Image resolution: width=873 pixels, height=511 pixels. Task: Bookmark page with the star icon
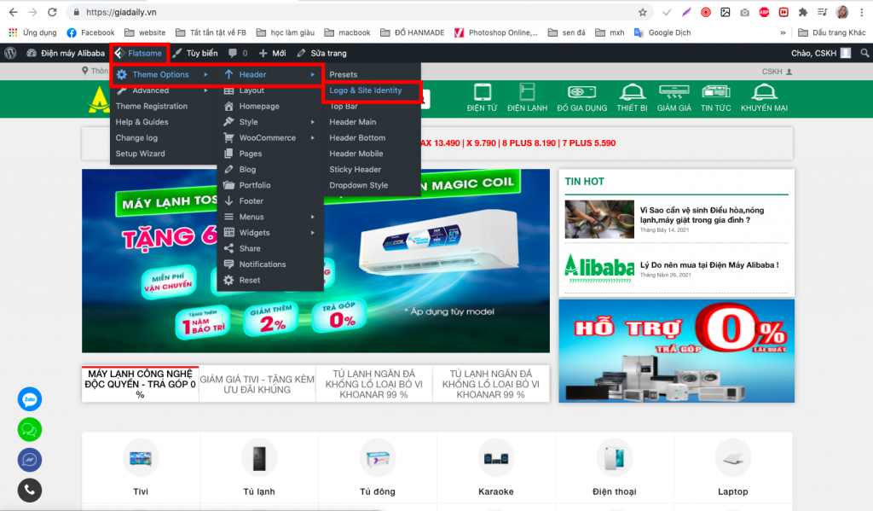643,12
